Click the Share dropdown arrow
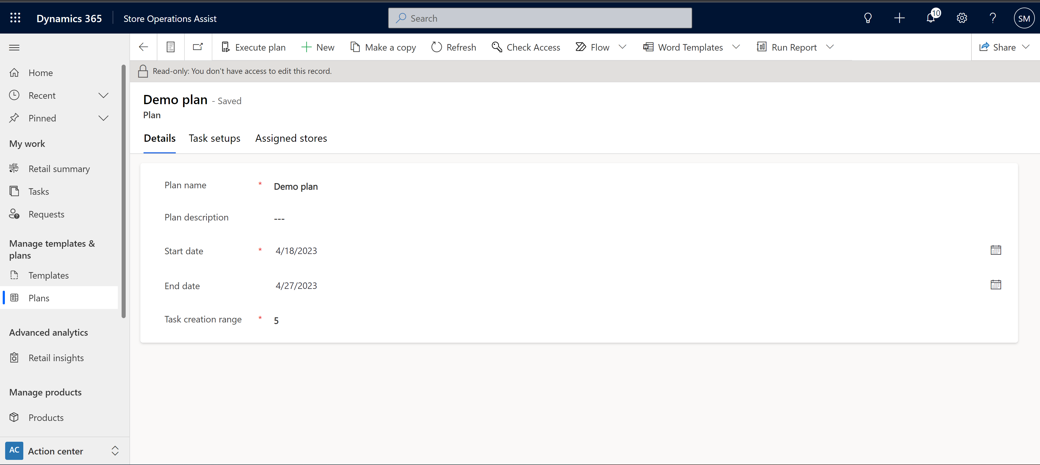This screenshot has width=1040, height=465. point(1028,46)
